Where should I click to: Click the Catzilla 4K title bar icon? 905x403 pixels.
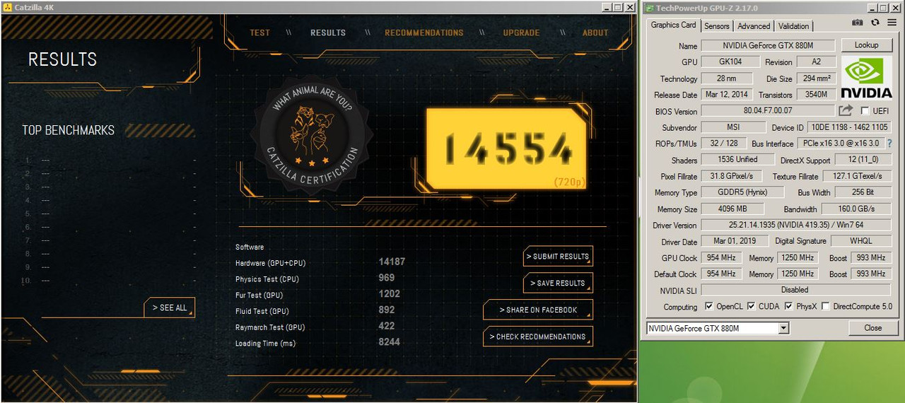(x=7, y=7)
